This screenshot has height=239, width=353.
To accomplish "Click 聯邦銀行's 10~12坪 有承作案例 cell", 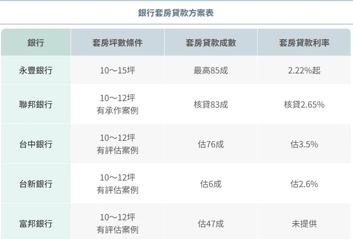I will pyautogui.click(x=117, y=104).
